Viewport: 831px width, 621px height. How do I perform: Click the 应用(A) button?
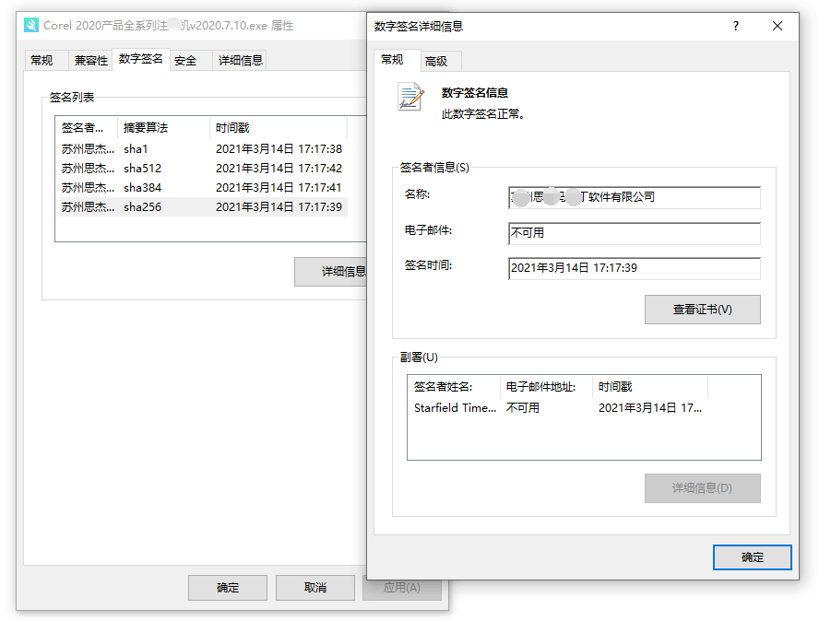pos(402,588)
